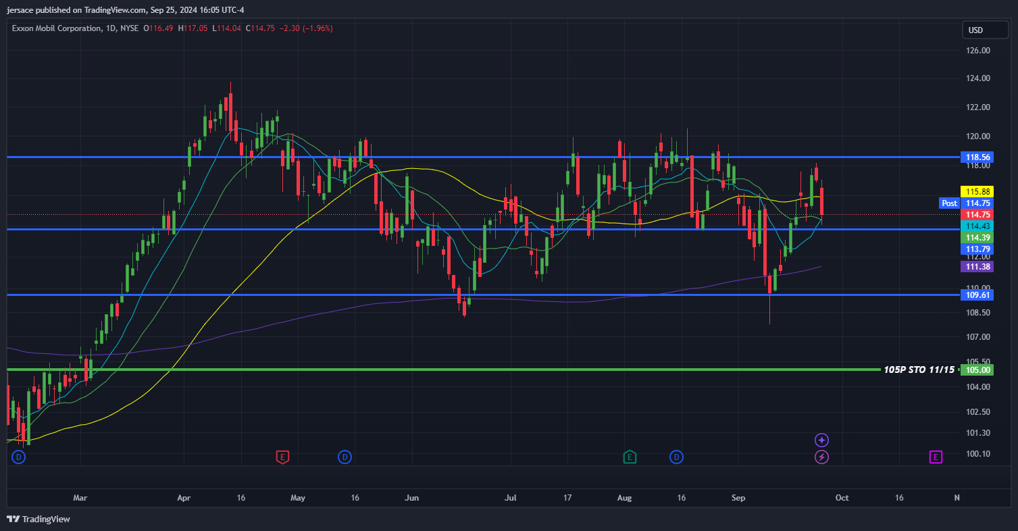This screenshot has width=1018, height=531.
Task: Click the 107.00 price axis label
Action: (977, 337)
